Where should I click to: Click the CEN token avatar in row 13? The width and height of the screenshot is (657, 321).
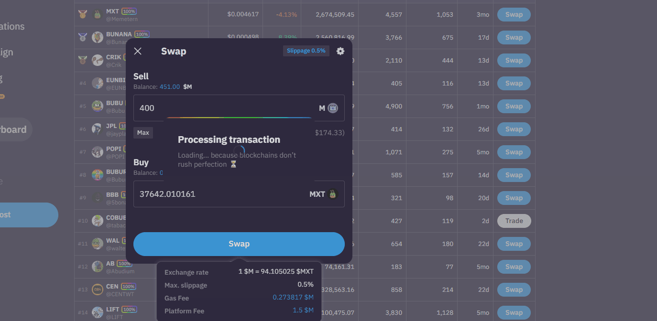point(98,289)
